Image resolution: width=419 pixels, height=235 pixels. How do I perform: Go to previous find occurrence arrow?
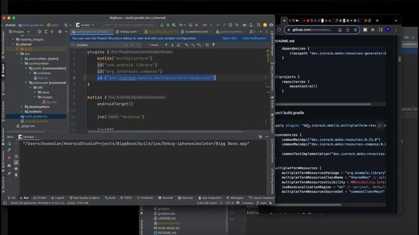pos(166,45)
